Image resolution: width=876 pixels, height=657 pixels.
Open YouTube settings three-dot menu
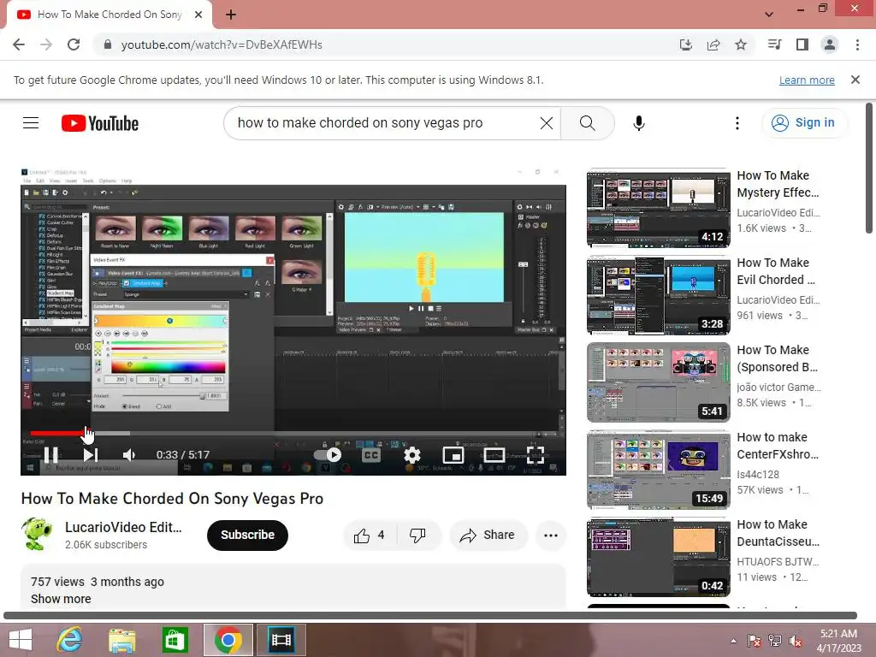737,123
